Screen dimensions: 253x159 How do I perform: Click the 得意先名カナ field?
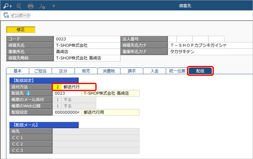click(x=210, y=45)
